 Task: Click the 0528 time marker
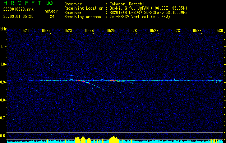(176, 31)
